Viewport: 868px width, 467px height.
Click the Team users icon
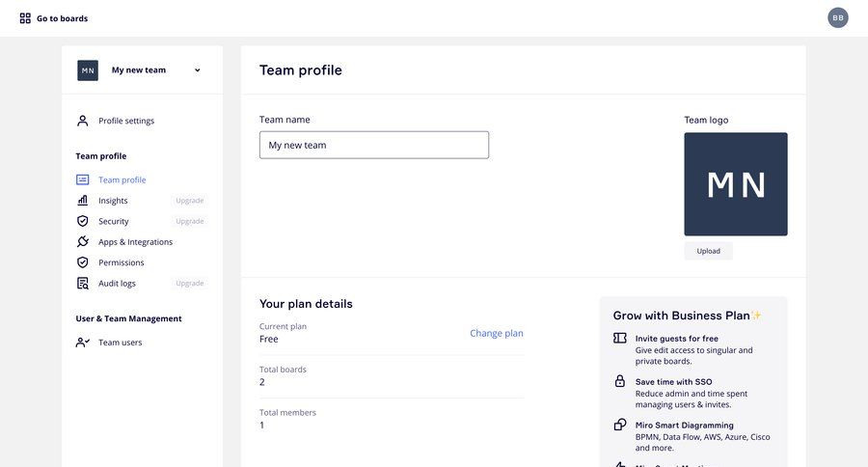[x=83, y=343]
